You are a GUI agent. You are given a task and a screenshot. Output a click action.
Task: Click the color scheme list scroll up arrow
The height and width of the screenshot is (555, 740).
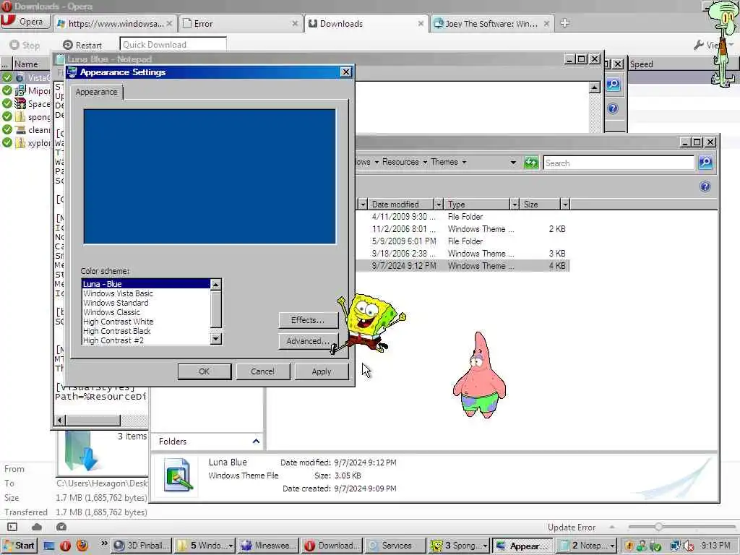pyautogui.click(x=215, y=285)
